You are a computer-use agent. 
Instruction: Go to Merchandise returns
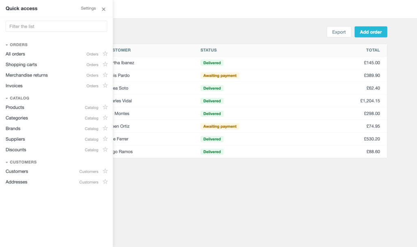[x=26, y=75]
